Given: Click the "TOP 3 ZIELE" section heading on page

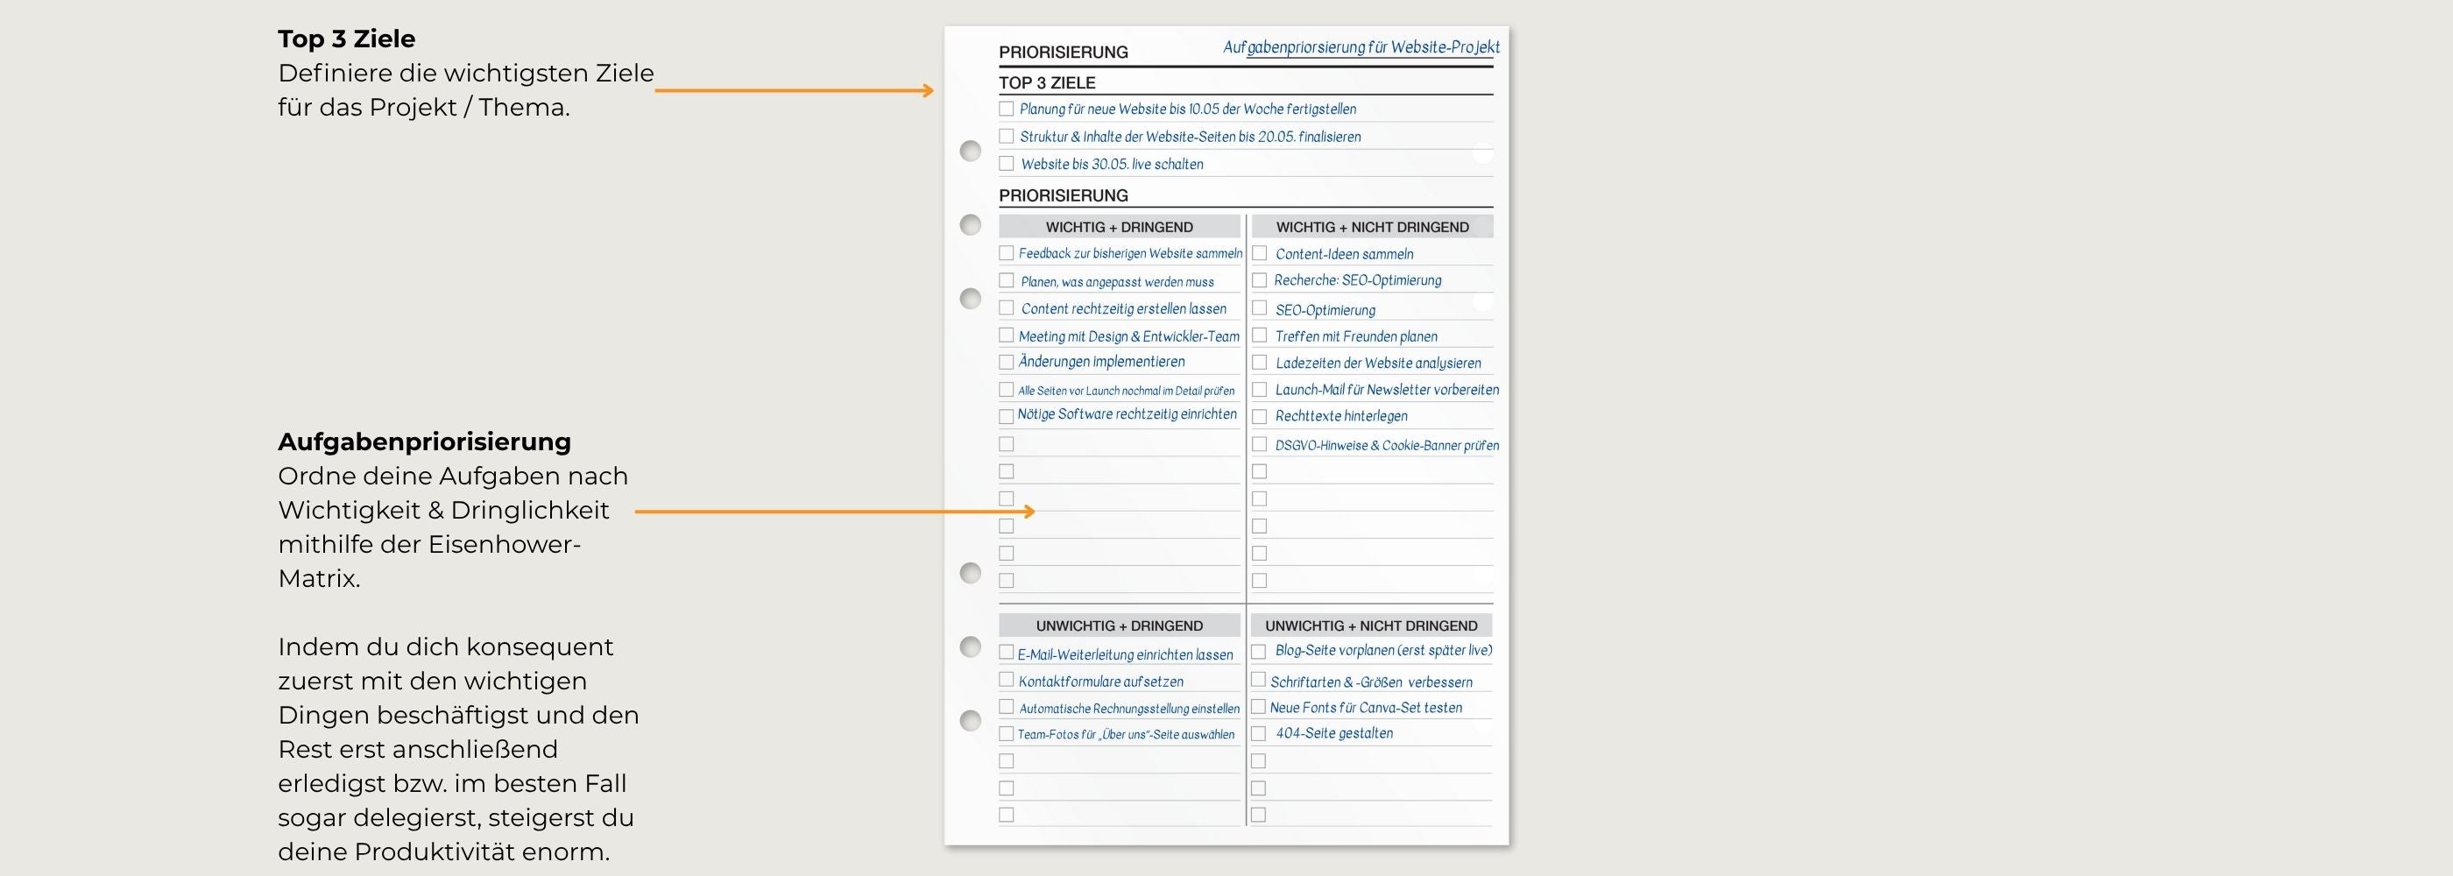Looking at the screenshot, I should (1047, 83).
